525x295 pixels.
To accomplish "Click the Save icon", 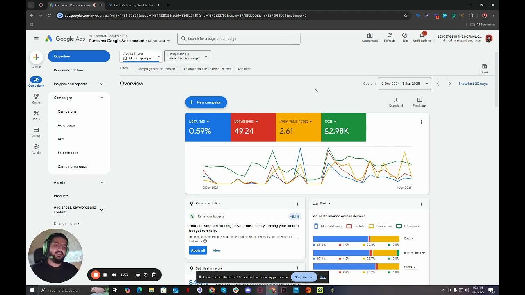I will (x=484, y=68).
